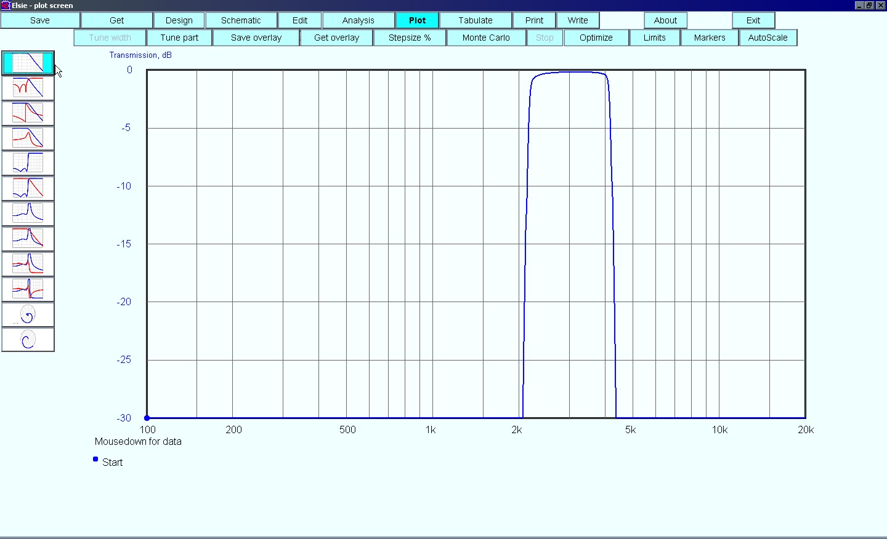Screen dimensions: 887x539
Task: Open the last spiral polar plot thumbnail
Action: [28, 340]
